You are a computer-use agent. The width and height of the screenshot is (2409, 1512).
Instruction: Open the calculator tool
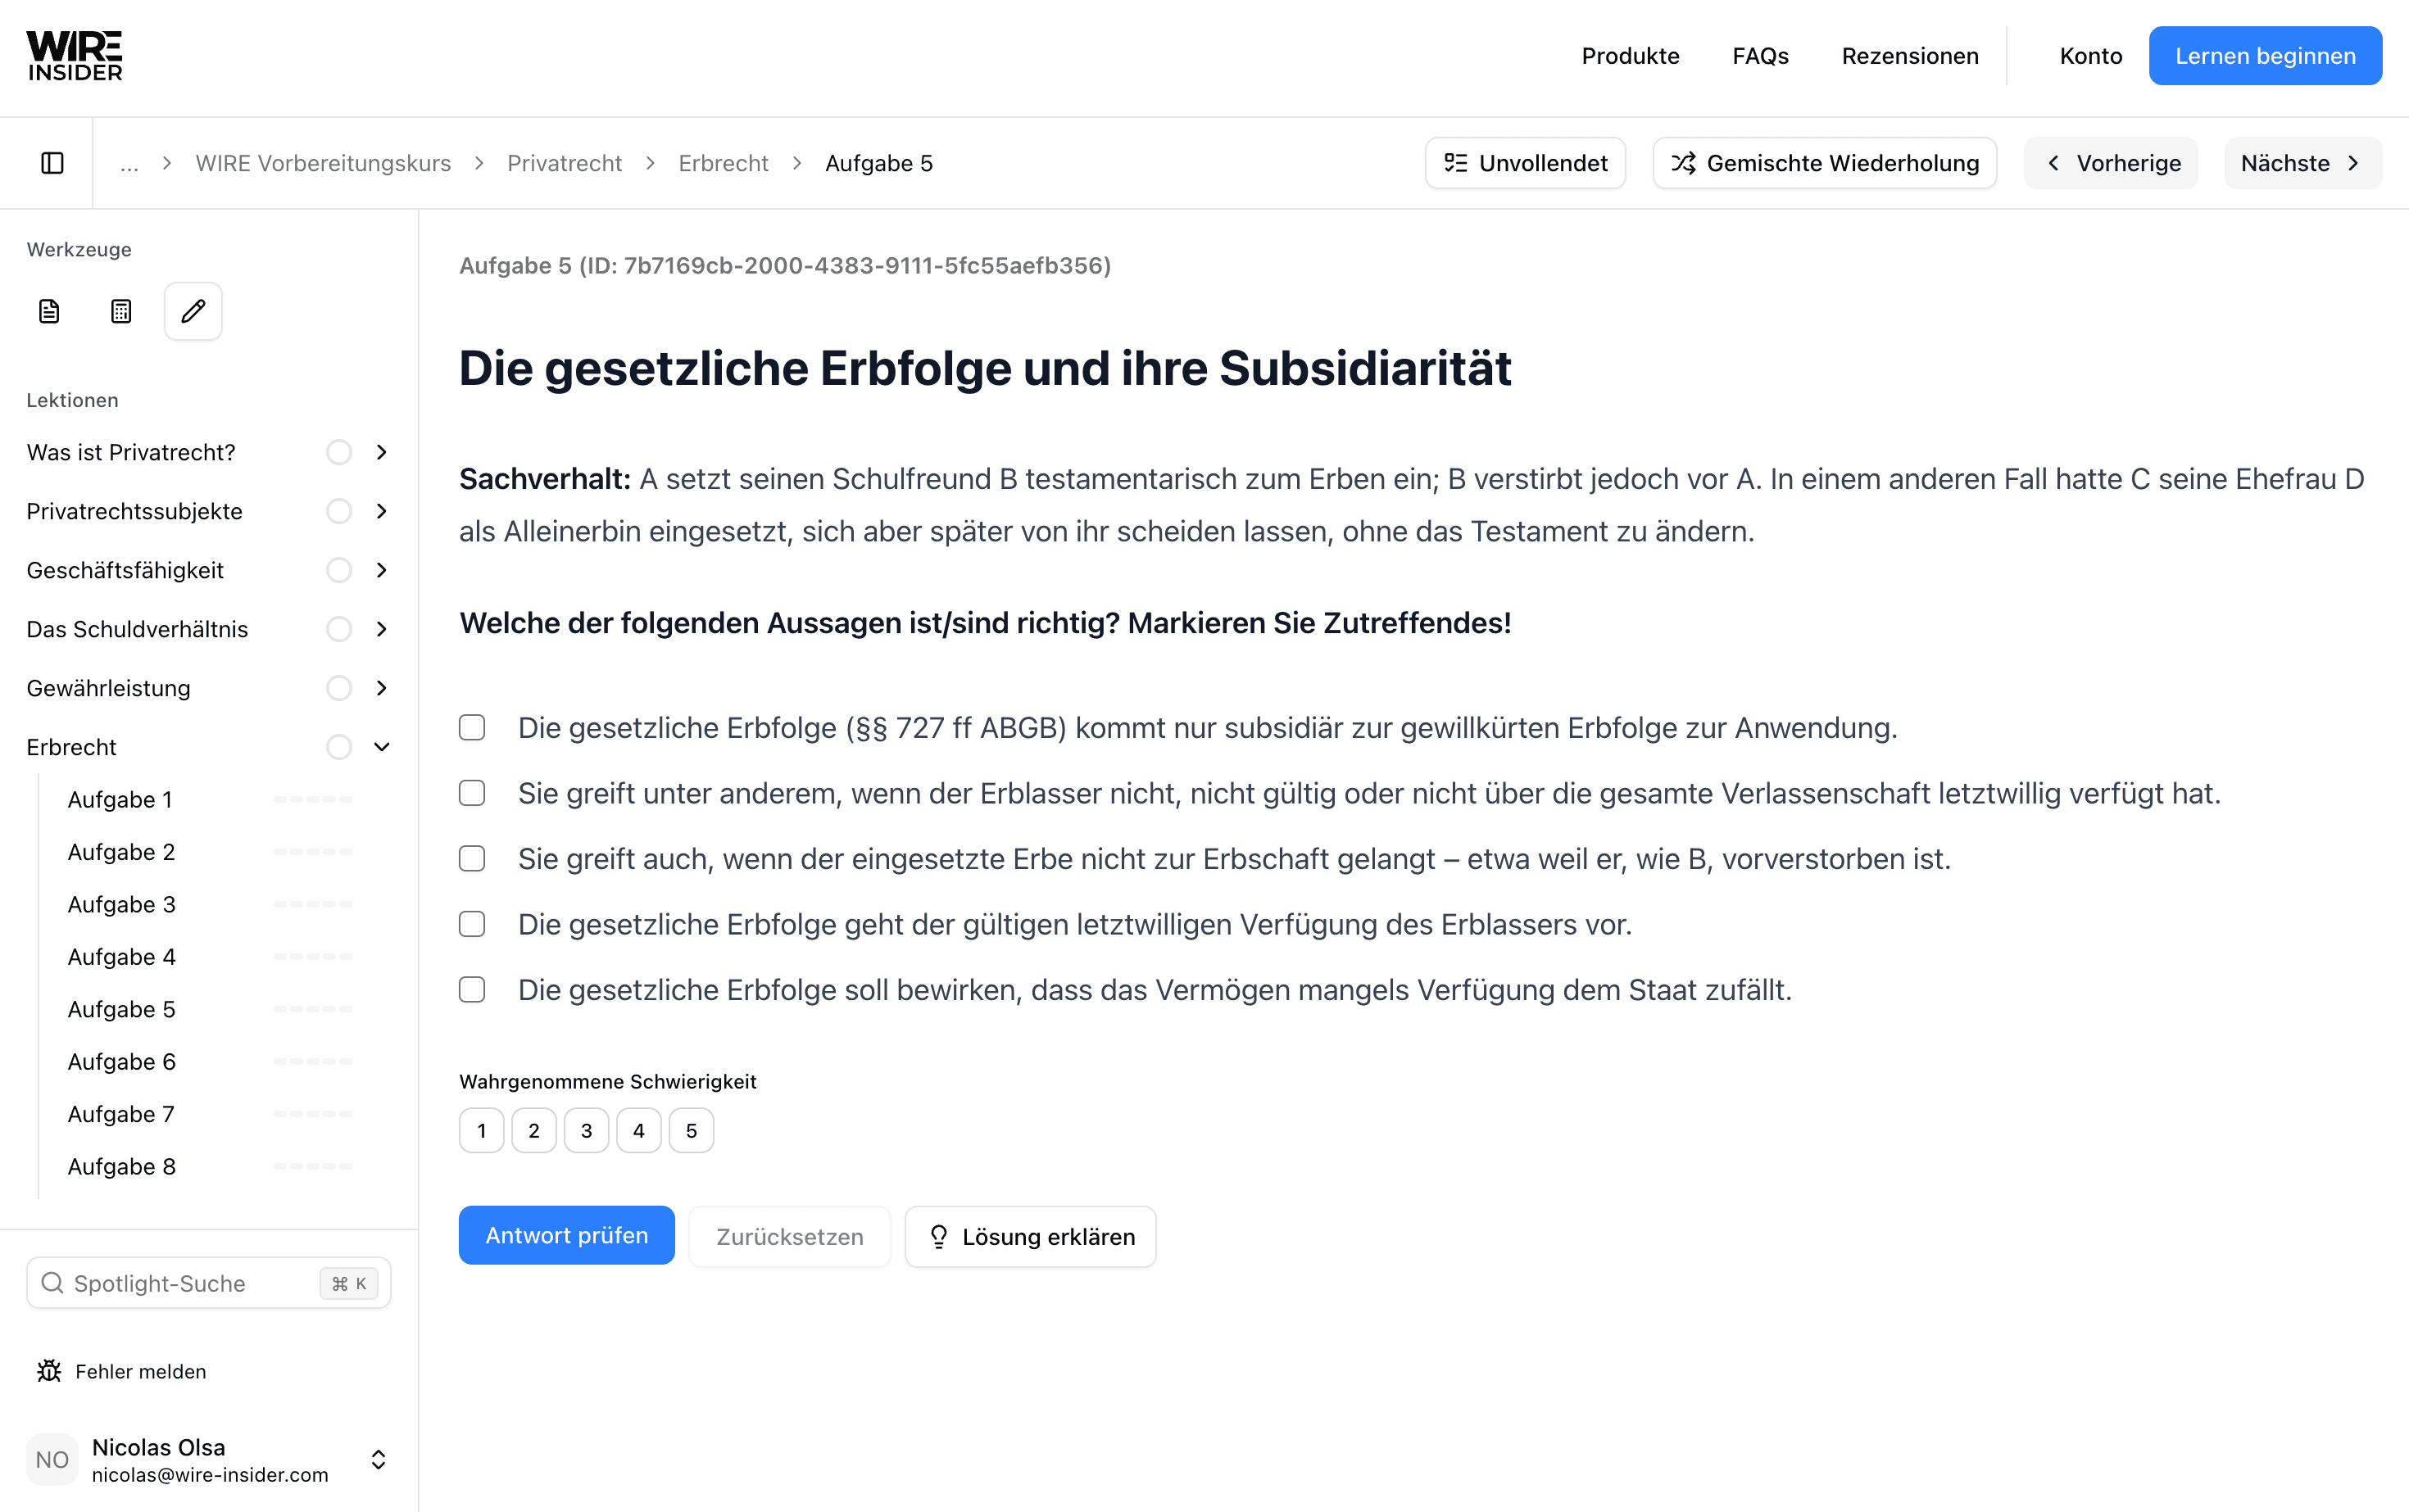click(x=121, y=311)
